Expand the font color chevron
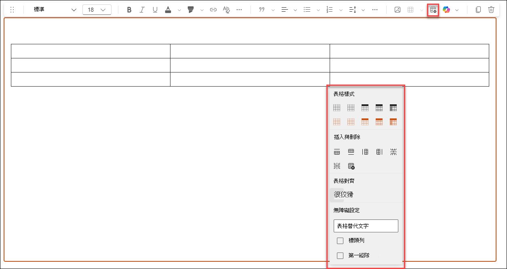Screen dimensions: 507x269 [x=179, y=10]
